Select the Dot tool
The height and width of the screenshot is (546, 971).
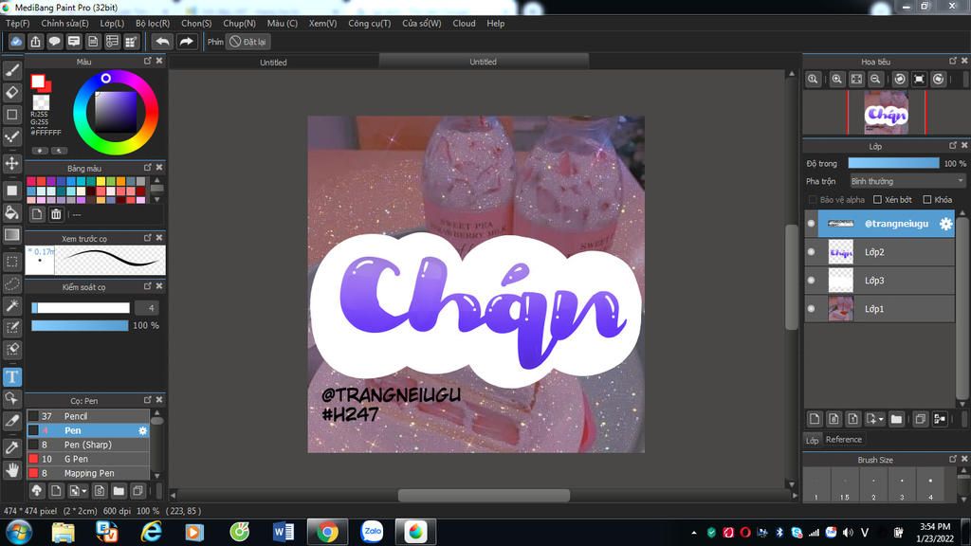pos(11,136)
